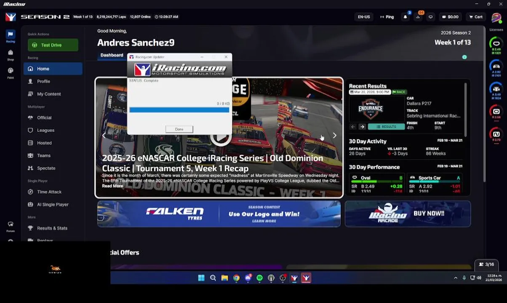Open notifications bell icon
Image resolution: width=507 pixels, height=303 pixels.
coord(406,17)
